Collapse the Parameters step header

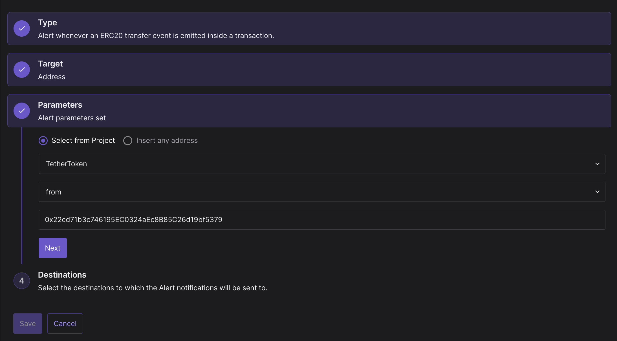309,111
